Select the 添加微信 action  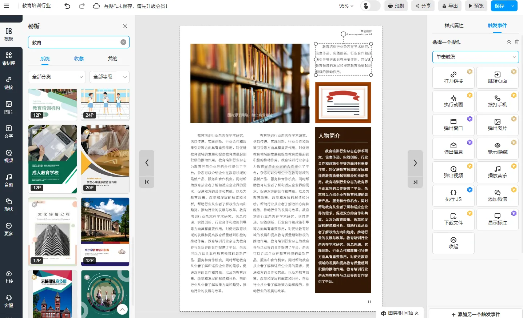tap(498, 196)
